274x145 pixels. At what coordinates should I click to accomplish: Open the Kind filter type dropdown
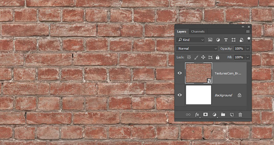point(190,40)
